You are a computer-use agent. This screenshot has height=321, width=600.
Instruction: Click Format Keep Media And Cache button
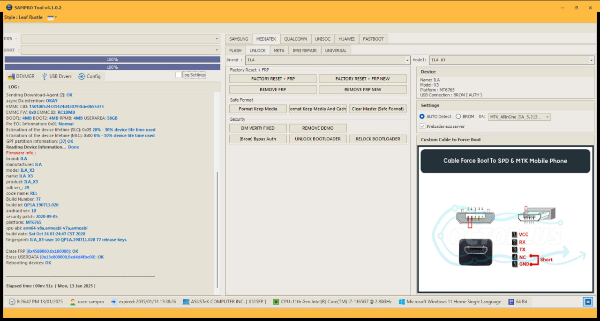tap(318, 109)
